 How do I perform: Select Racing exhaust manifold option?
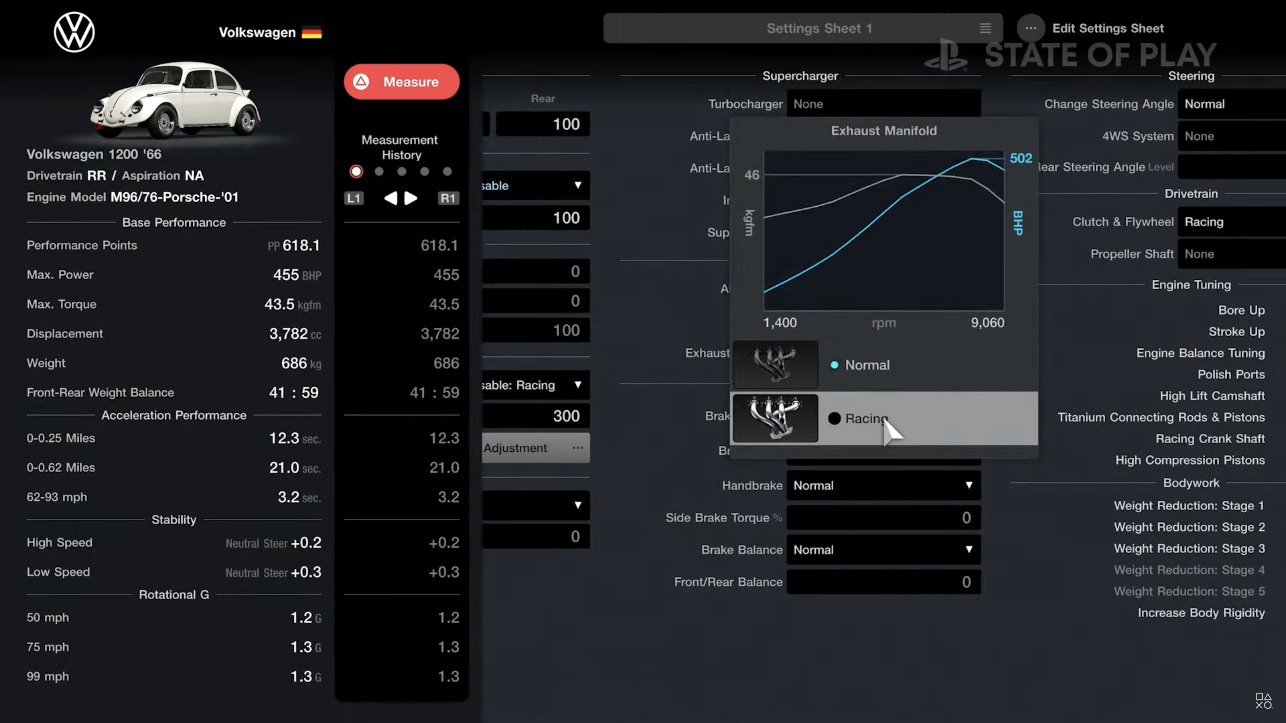tap(885, 418)
